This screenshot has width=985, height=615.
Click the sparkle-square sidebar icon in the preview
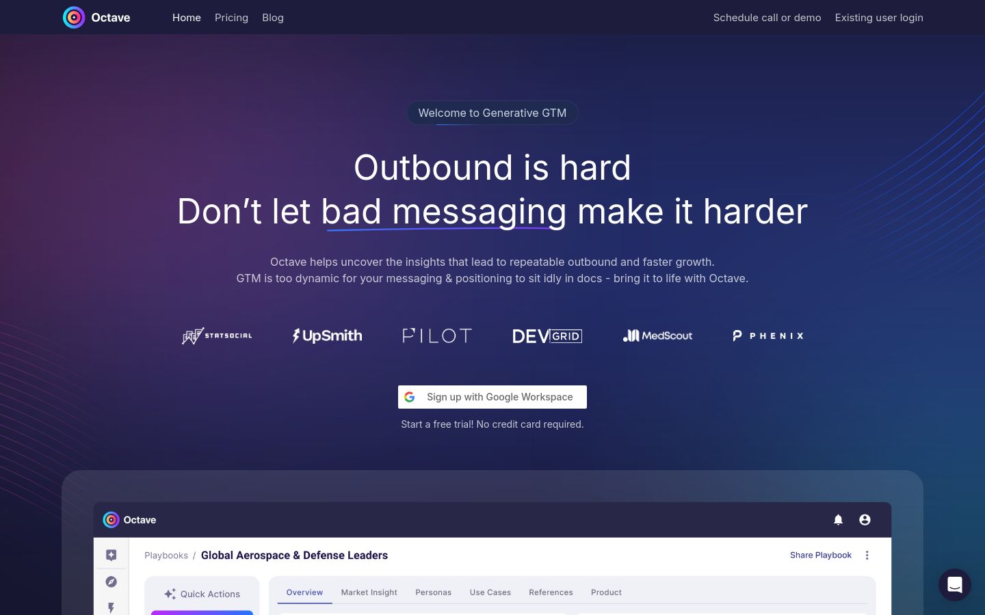pos(111,555)
